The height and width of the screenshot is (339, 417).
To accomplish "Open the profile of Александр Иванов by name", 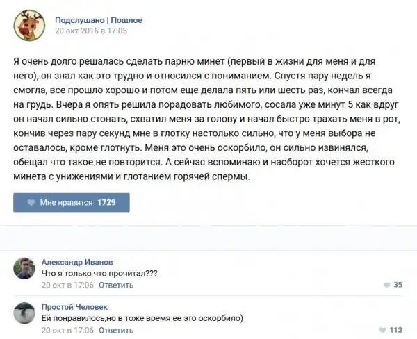I will [x=76, y=262].
